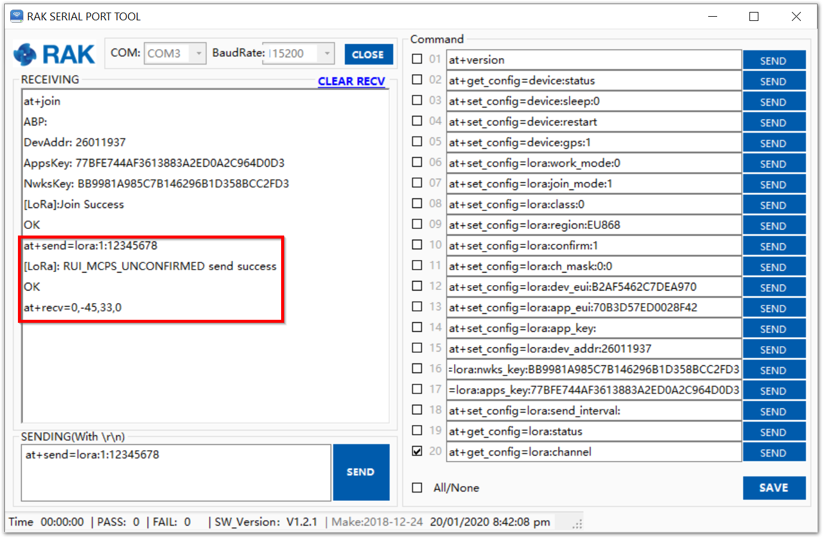Send the at+version command

(774, 60)
